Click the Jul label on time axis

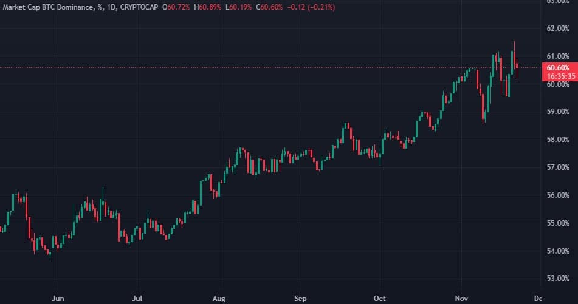[x=137, y=299]
